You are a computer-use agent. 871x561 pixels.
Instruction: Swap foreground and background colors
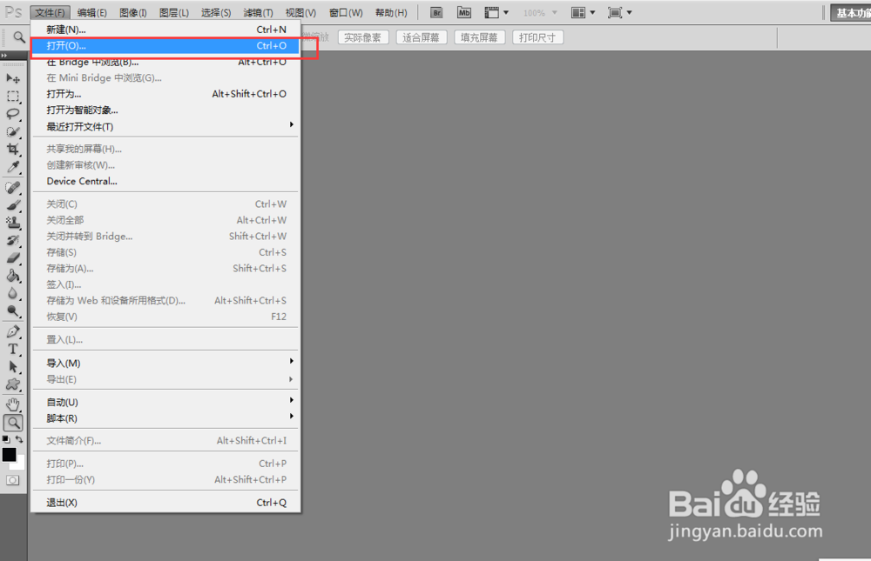point(19,439)
